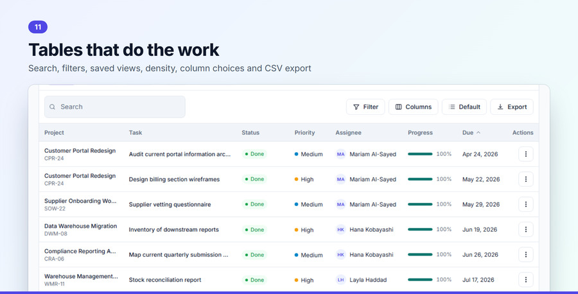This screenshot has height=294, width=578.
Task: Click the task Supplier vetting questionnaire
Action: pyautogui.click(x=170, y=205)
